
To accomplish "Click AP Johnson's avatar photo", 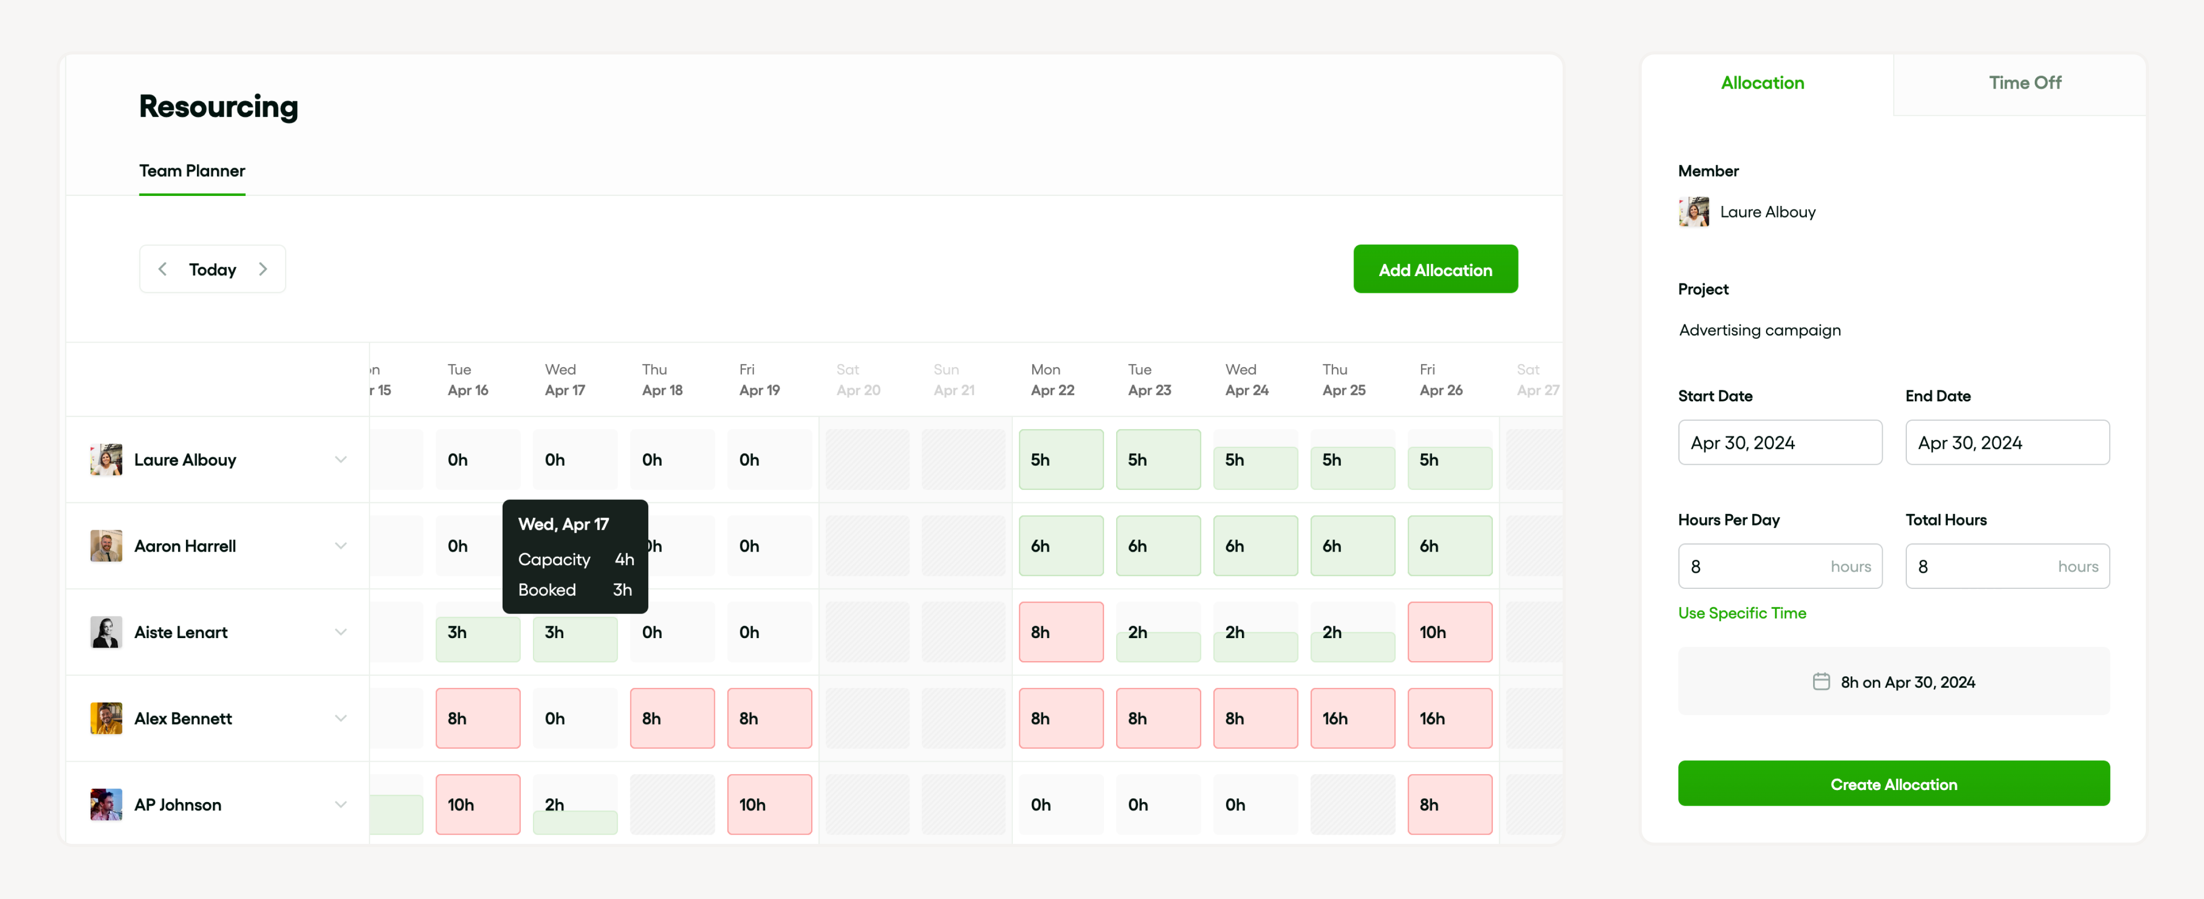I will click(106, 805).
